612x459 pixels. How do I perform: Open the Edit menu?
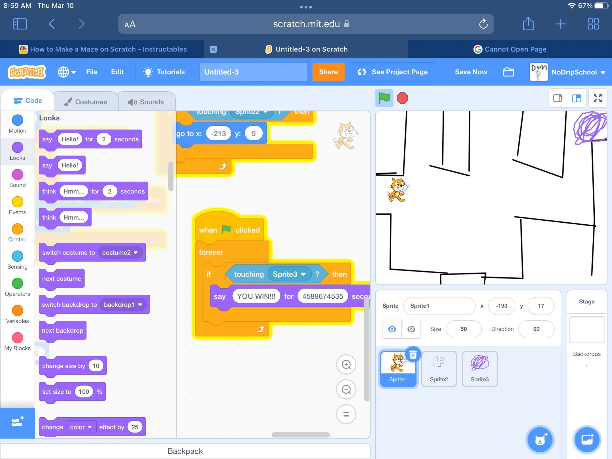[117, 72]
